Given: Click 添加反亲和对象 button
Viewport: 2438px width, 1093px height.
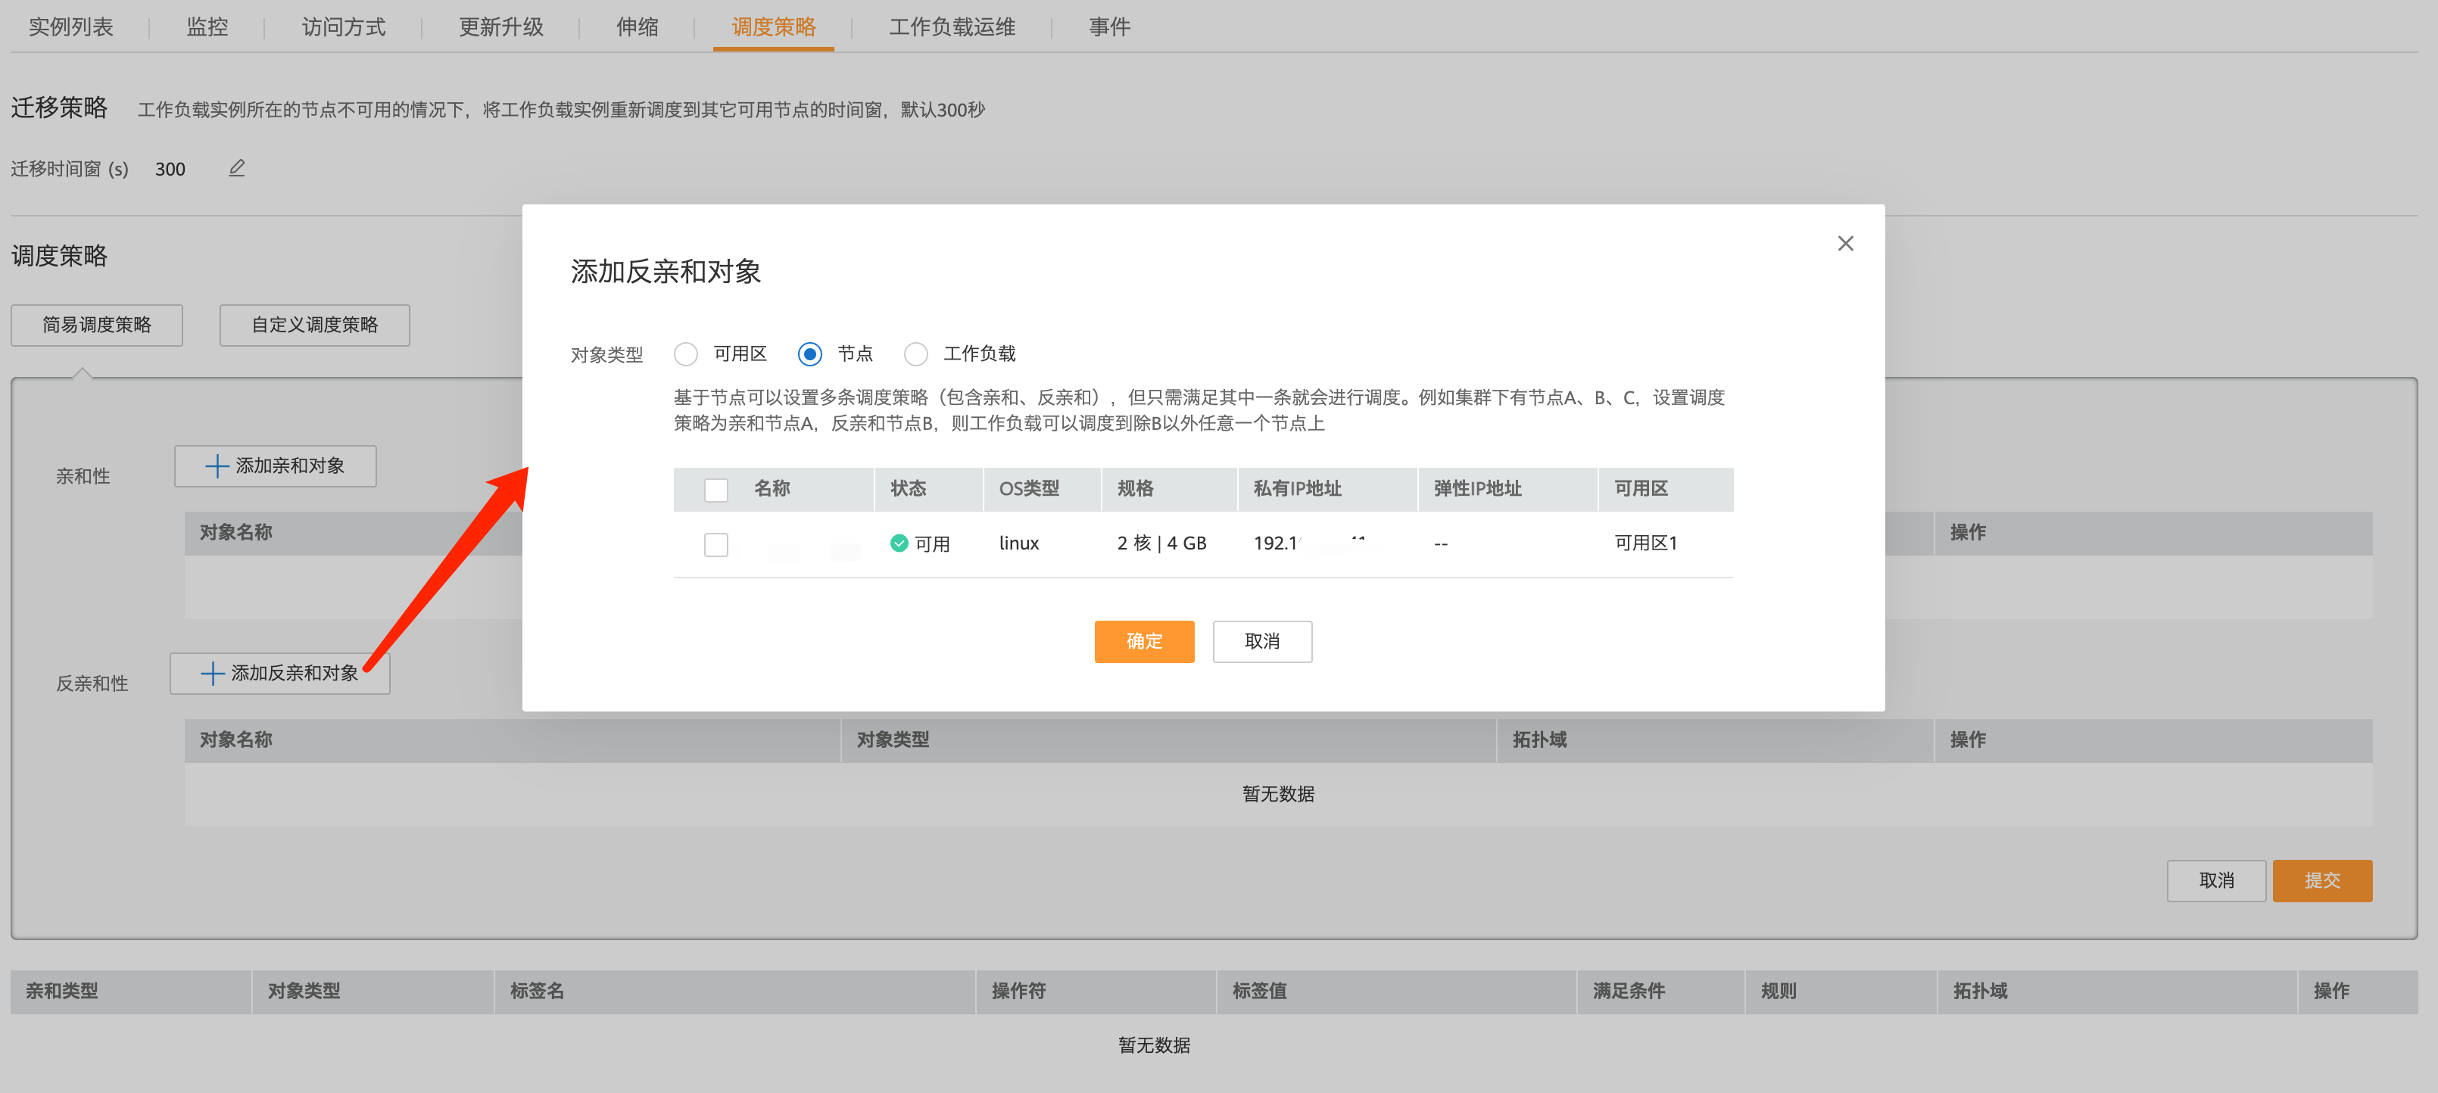Looking at the screenshot, I should click(x=279, y=674).
